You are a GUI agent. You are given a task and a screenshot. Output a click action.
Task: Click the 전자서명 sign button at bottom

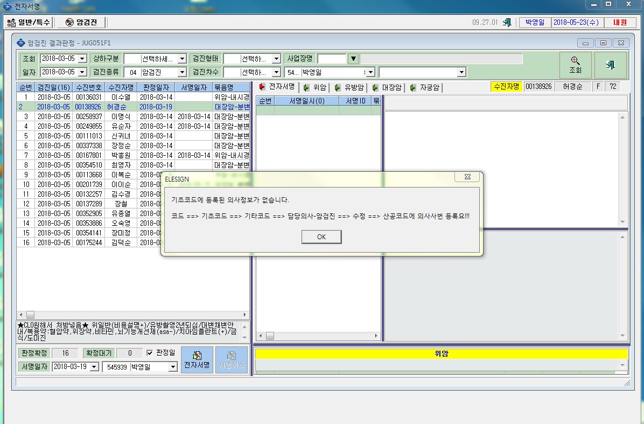(x=197, y=359)
